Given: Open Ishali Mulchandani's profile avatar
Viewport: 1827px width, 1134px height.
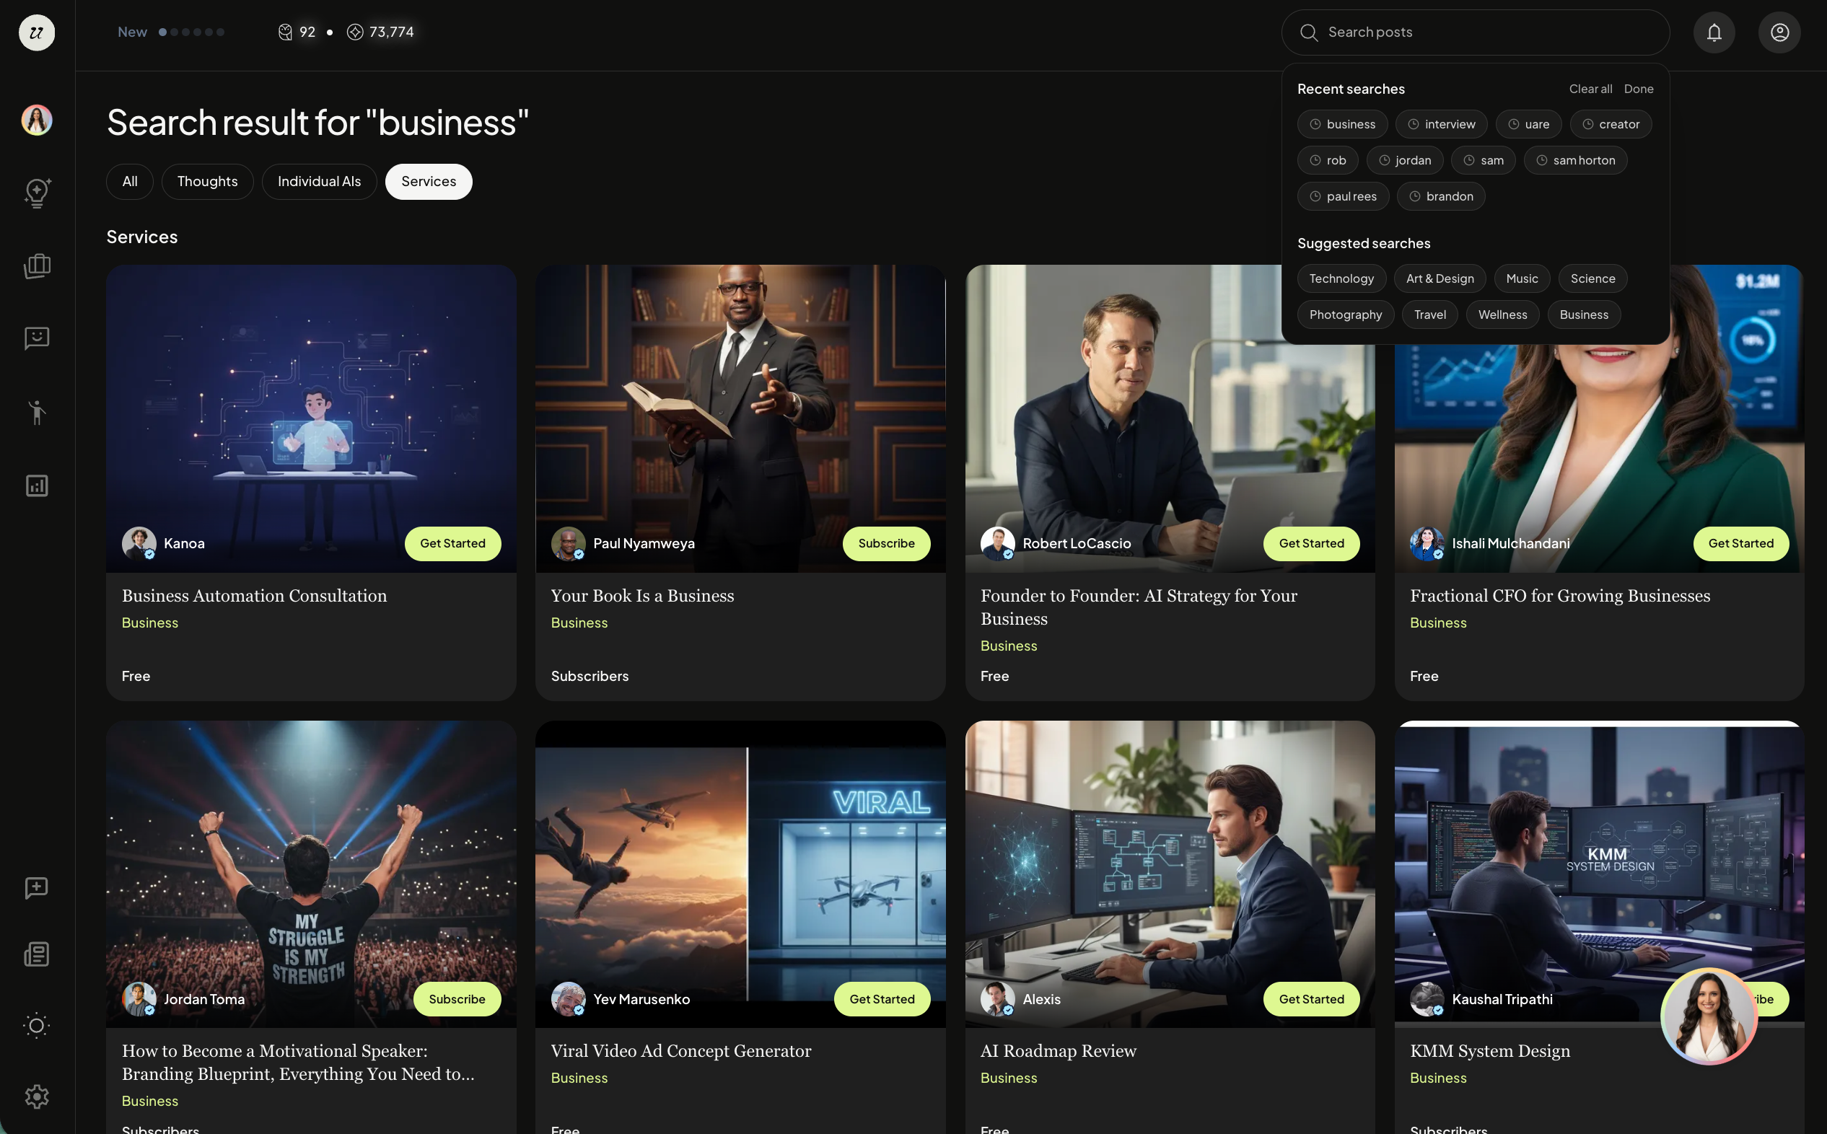Looking at the screenshot, I should click(1427, 543).
